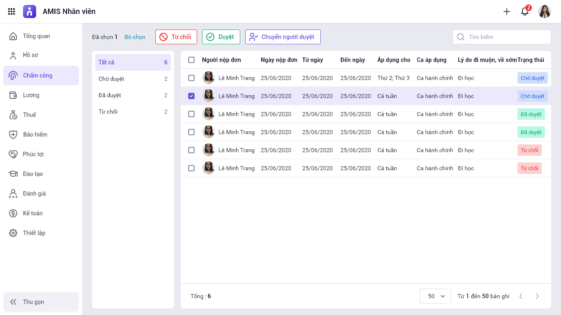The height and width of the screenshot is (315, 561).
Task: Uncheck the selected second row checkbox
Action: pyautogui.click(x=191, y=96)
